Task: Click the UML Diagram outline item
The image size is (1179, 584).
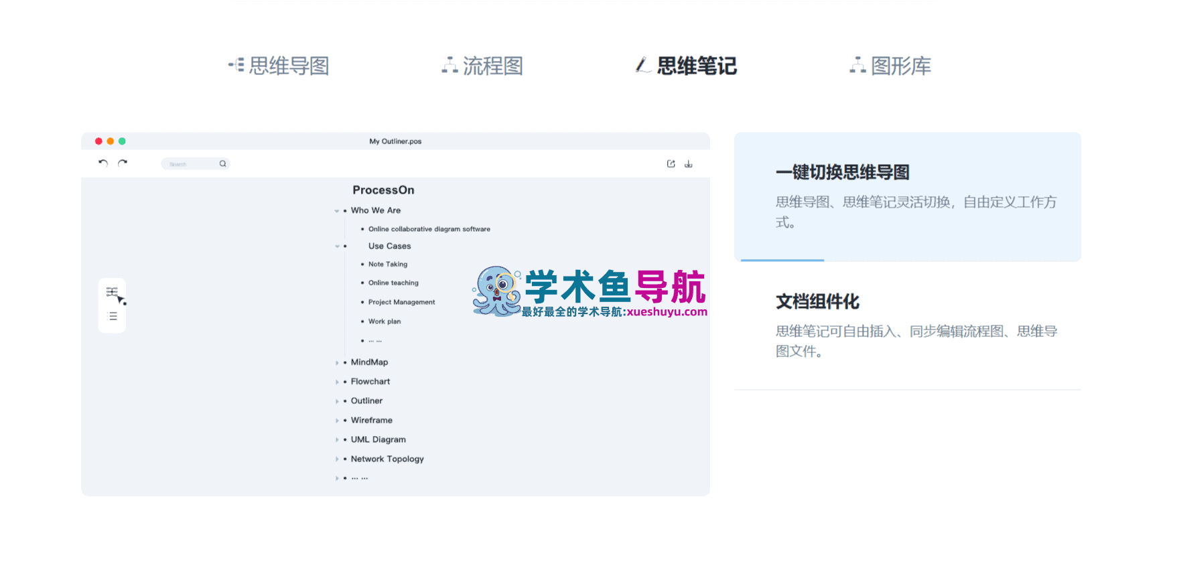Action: pos(378,440)
